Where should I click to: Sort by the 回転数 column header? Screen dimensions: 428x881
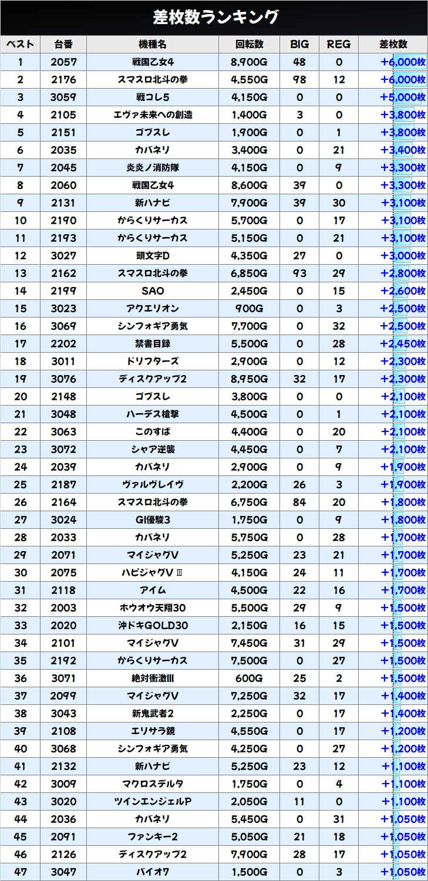[x=250, y=45]
